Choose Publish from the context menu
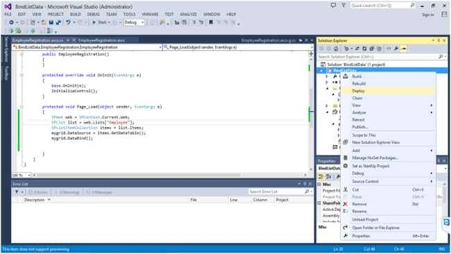This screenshot has height=254, width=451. pos(388,127)
